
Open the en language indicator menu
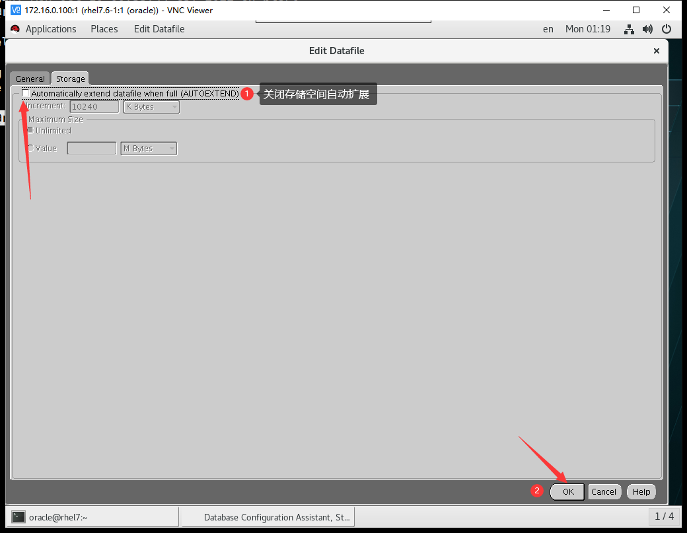[548, 29]
